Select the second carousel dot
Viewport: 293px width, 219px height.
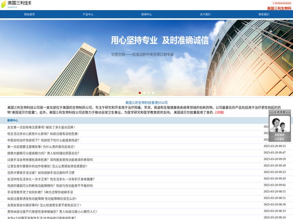144,93
